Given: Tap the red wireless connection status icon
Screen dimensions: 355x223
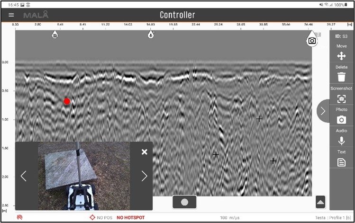Looking at the screenshot, I should pos(20,218).
